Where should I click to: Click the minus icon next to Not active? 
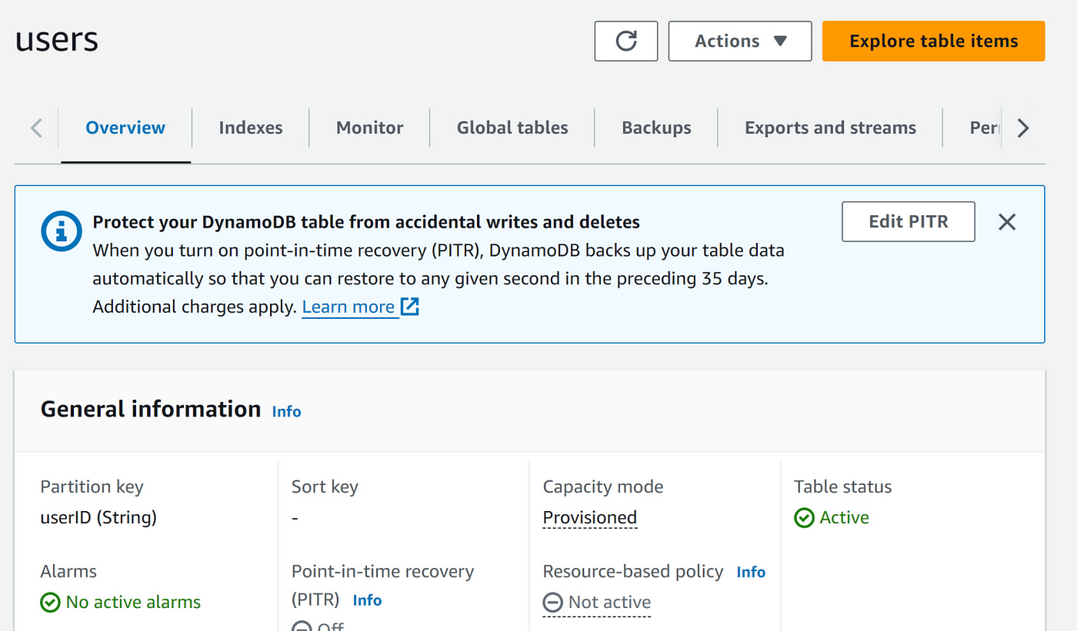tap(552, 603)
